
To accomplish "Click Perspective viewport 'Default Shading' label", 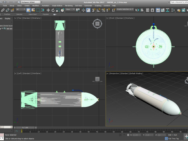I will click(136, 74).
